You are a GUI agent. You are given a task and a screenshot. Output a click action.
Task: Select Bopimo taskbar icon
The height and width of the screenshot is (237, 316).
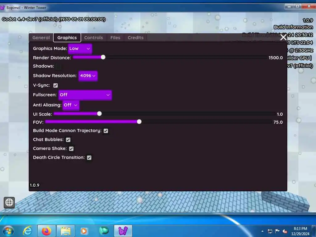tap(123, 231)
